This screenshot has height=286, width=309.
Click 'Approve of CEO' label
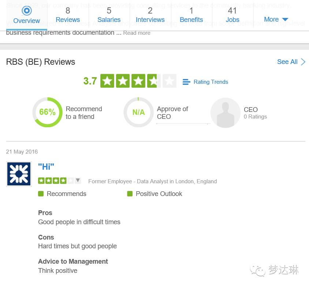pos(172,113)
